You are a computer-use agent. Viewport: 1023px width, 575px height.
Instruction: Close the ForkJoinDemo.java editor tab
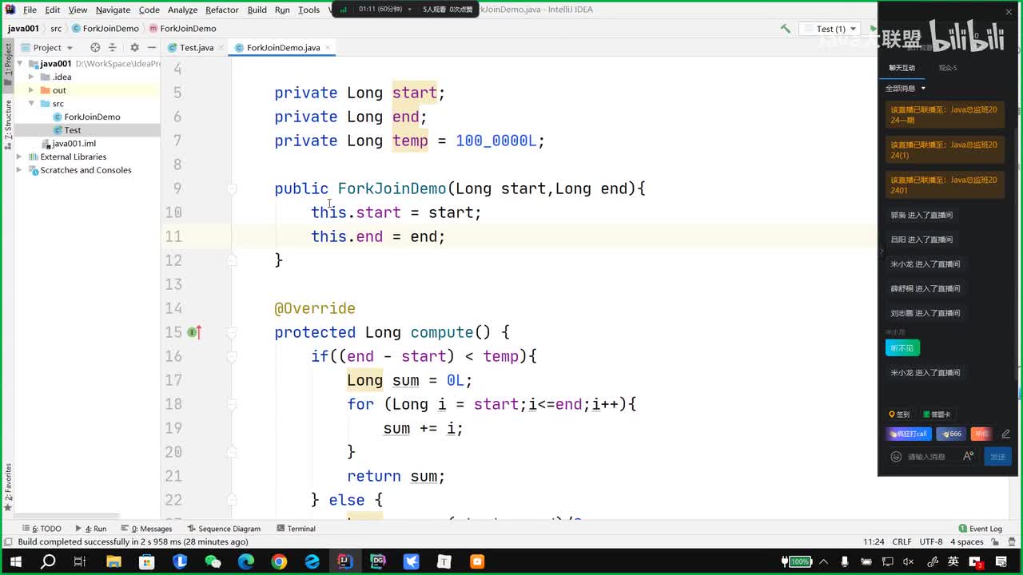[x=328, y=48]
